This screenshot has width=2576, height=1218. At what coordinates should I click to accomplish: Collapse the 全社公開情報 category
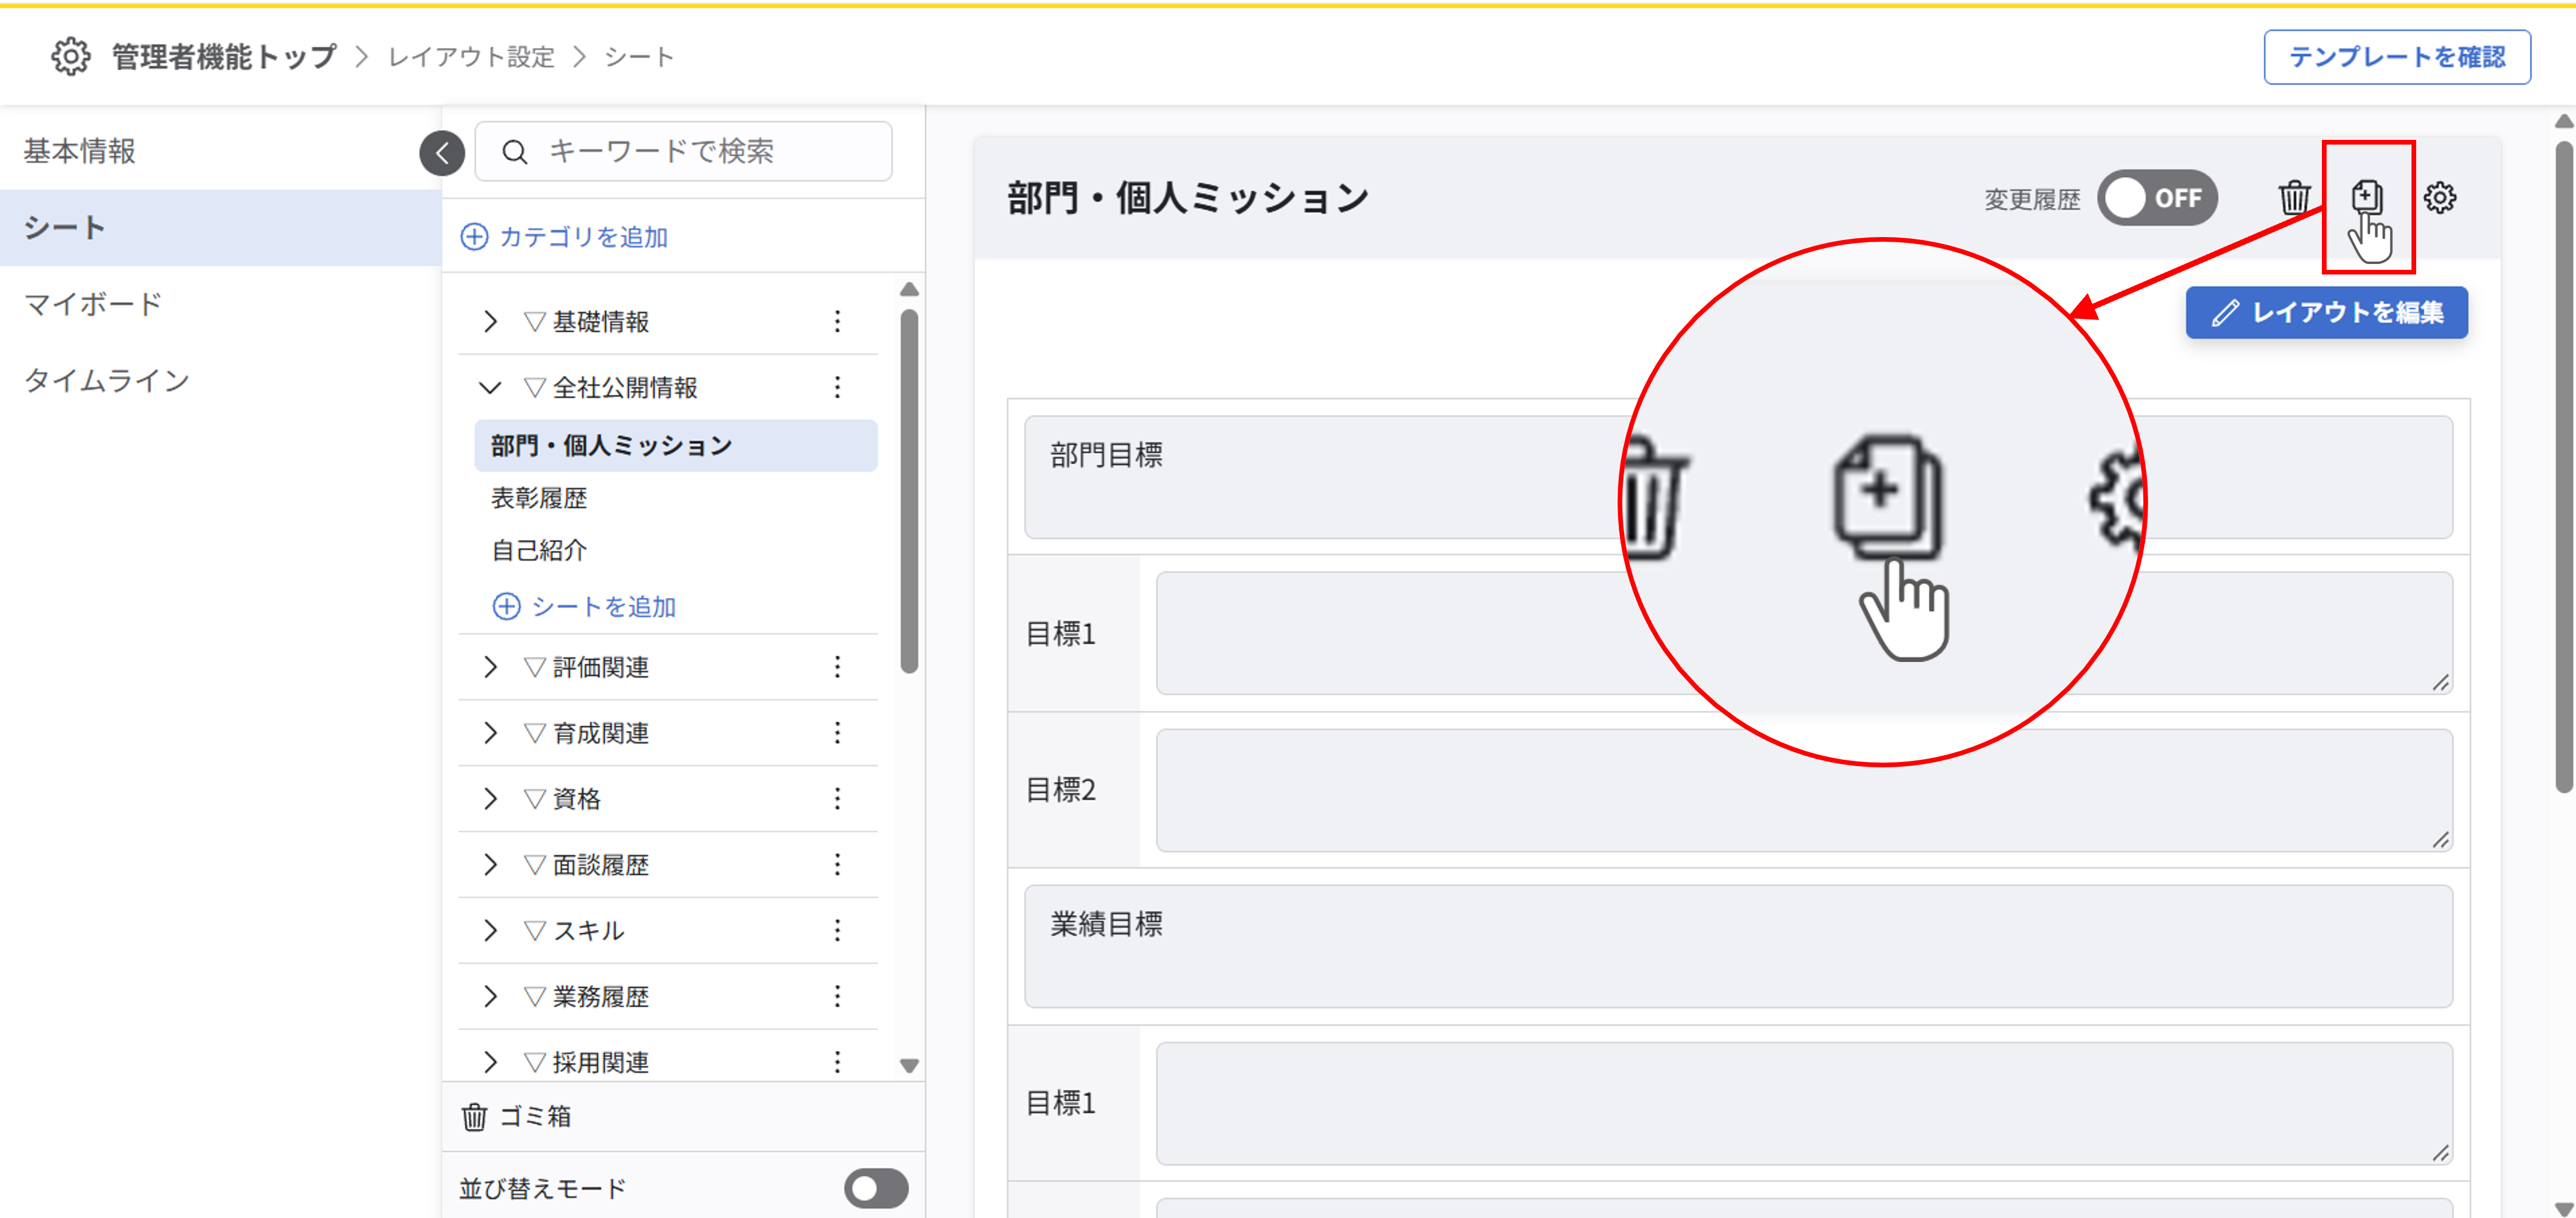click(x=490, y=387)
